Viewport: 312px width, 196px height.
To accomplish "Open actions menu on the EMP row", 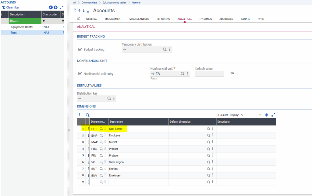I will click(x=88, y=135).
